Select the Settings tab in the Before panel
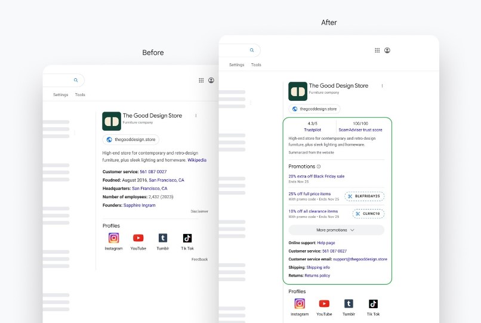Image resolution: width=481 pixels, height=323 pixels. [x=60, y=95]
